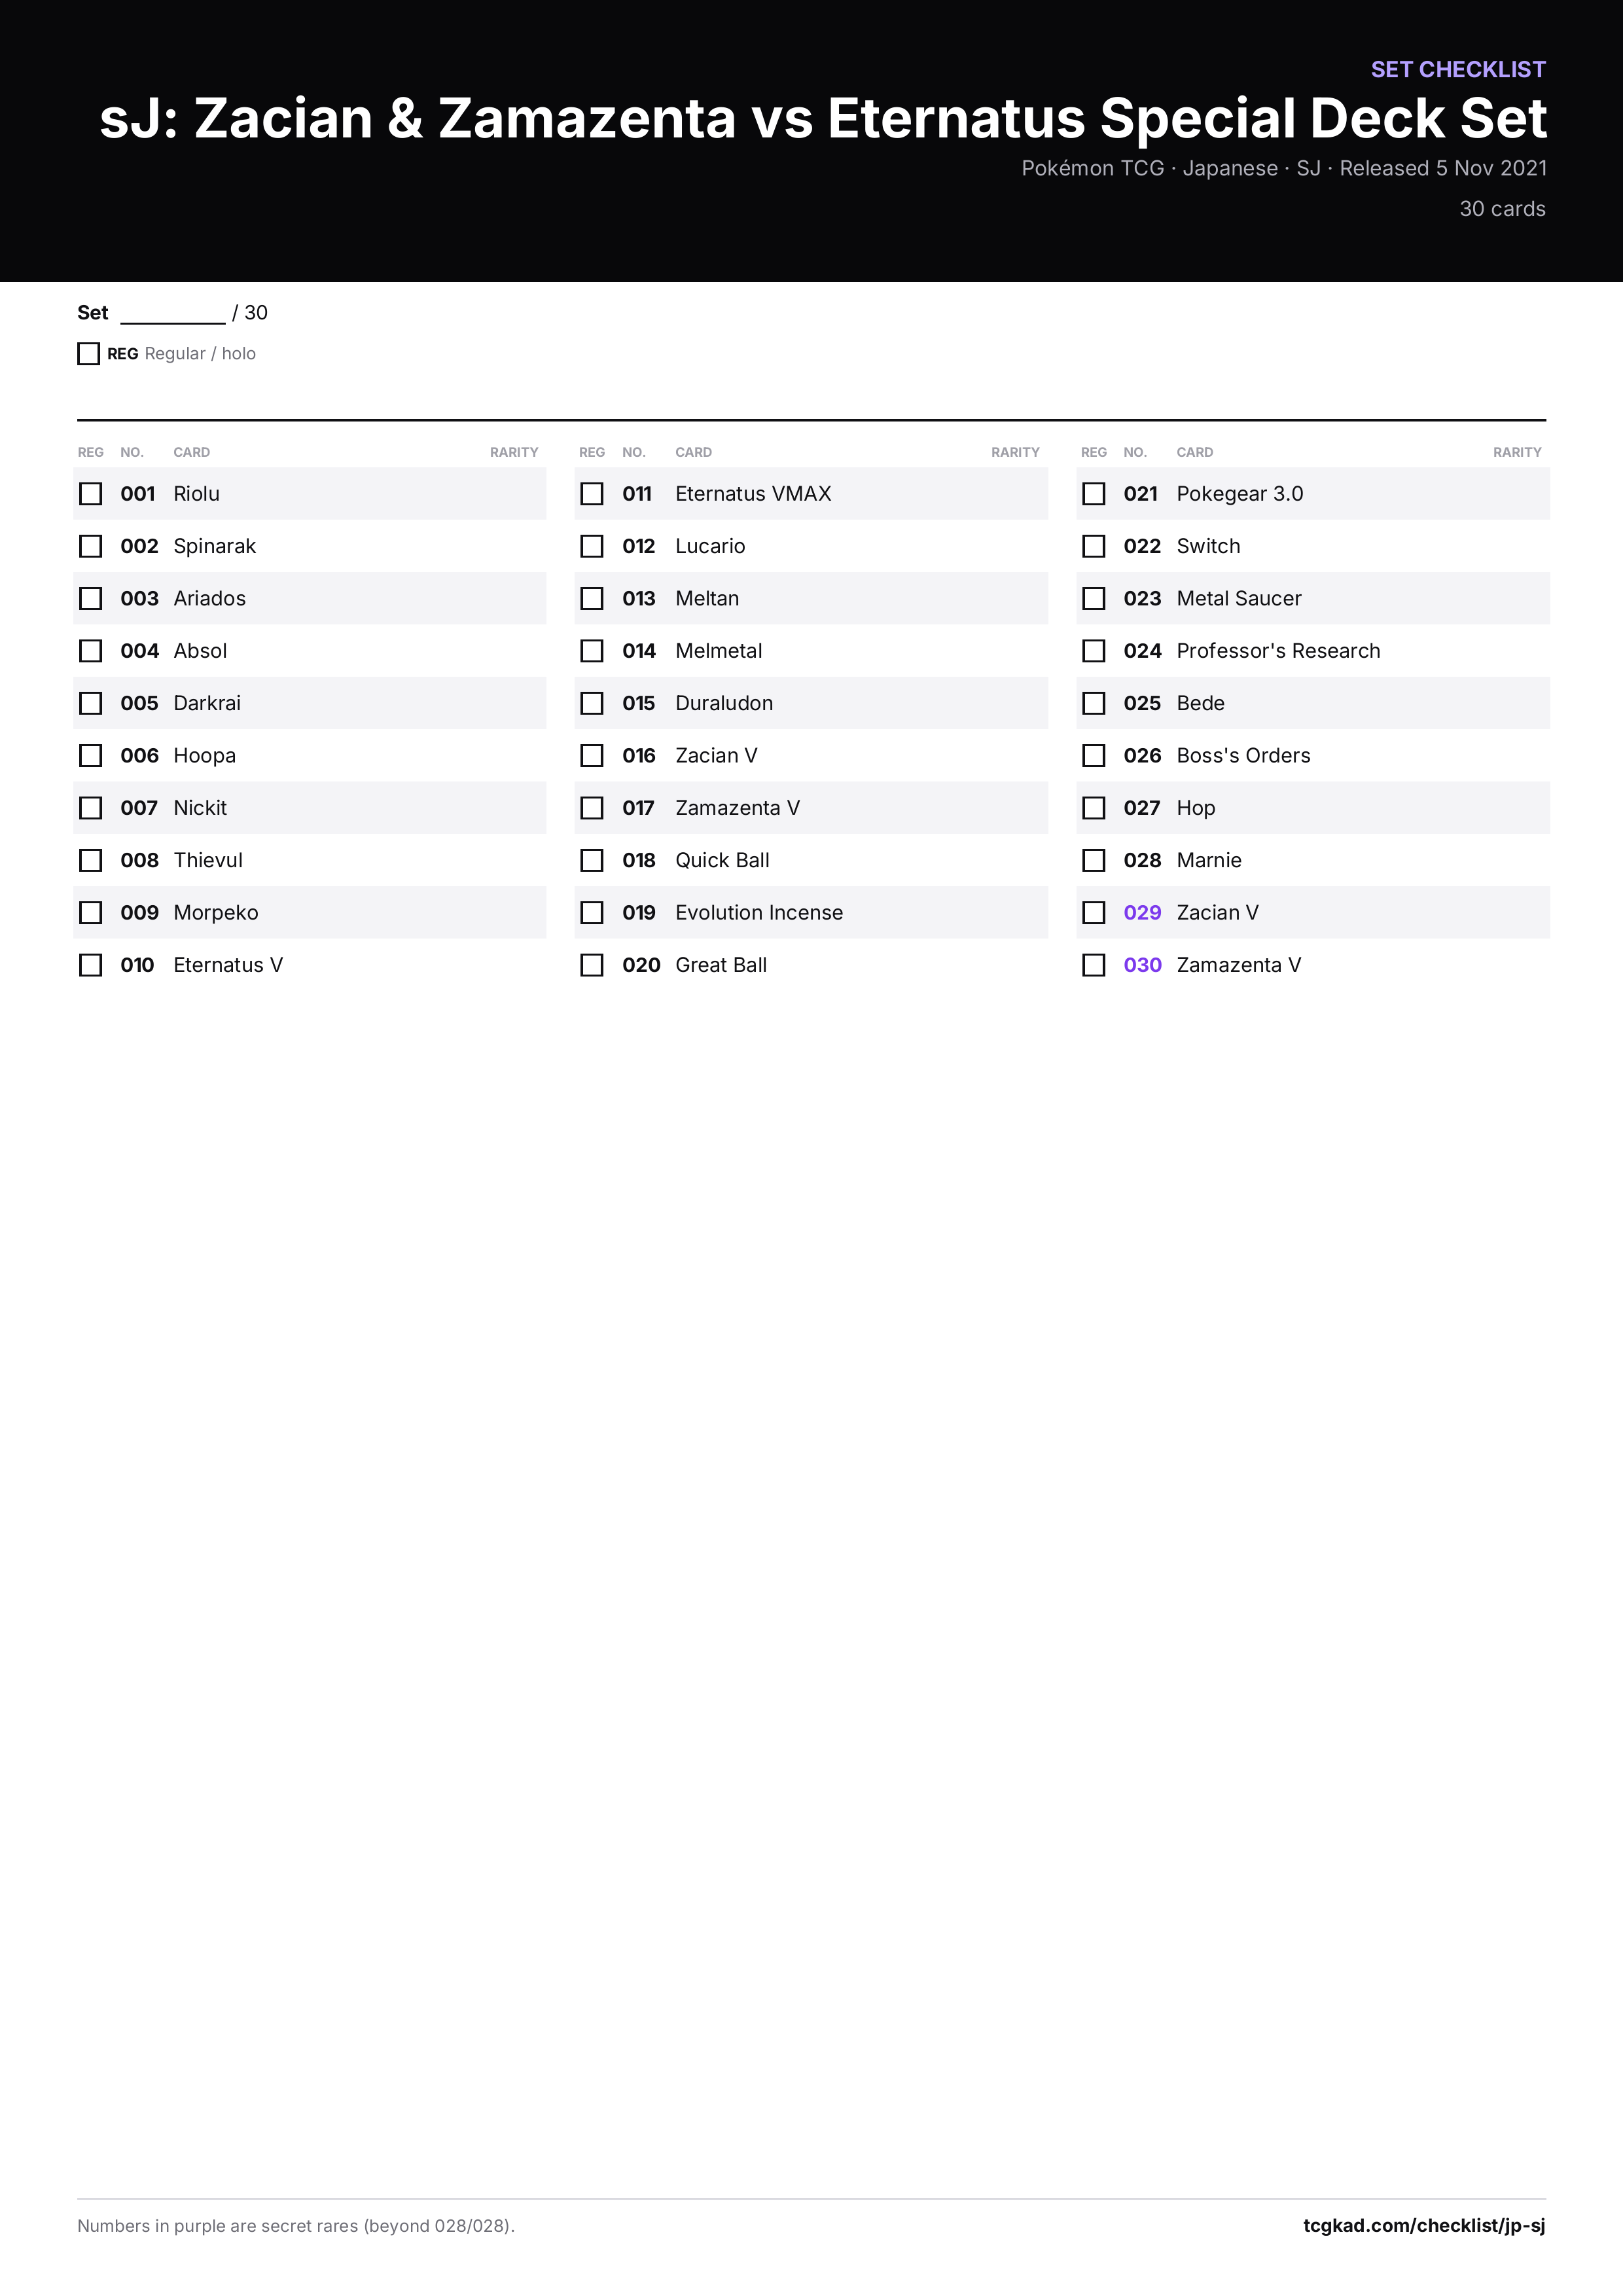Click the 019 Evolution Incense card name
The height and width of the screenshot is (2296, 1623).
pos(759,912)
